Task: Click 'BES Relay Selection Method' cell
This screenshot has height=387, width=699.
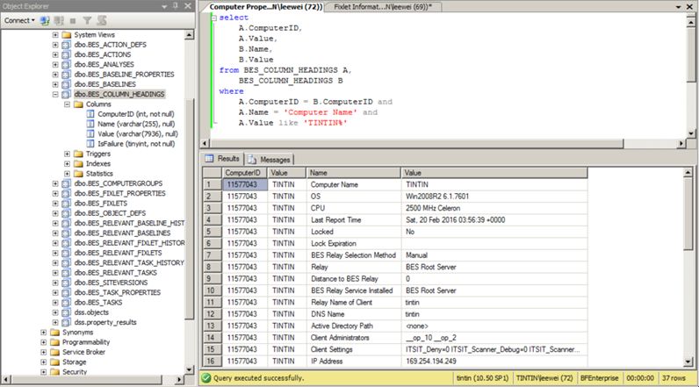Action: [x=354, y=255]
